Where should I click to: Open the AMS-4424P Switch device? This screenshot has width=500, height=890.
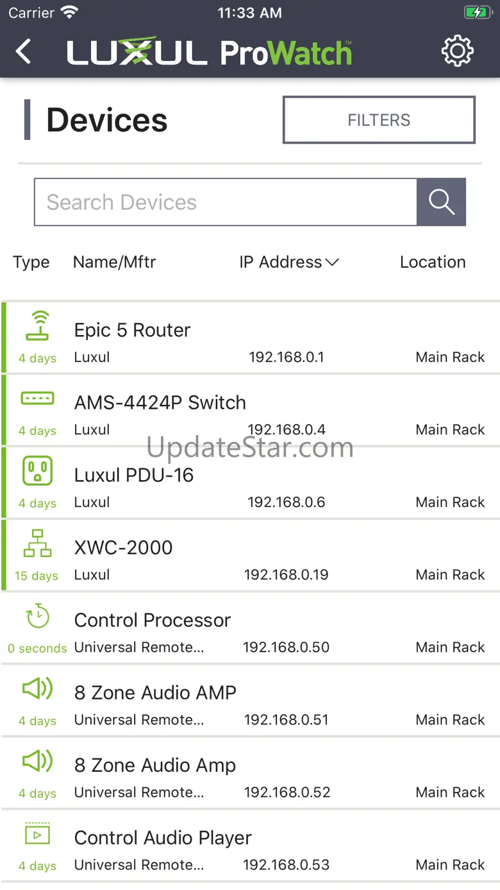(250, 410)
